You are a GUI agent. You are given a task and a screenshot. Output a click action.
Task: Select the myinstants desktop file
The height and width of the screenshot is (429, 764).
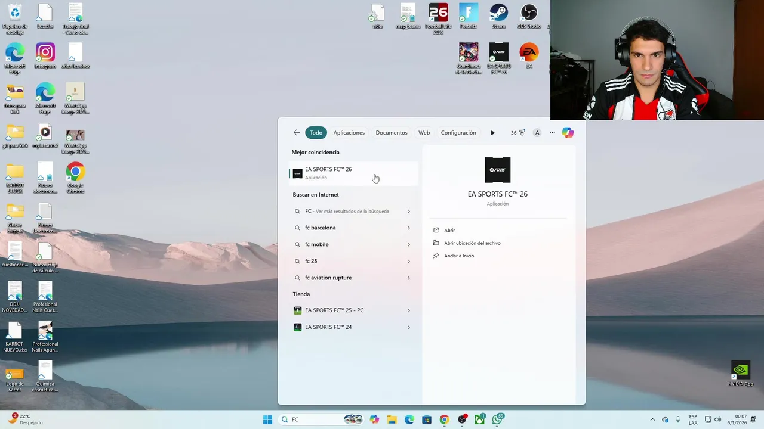tap(45, 136)
